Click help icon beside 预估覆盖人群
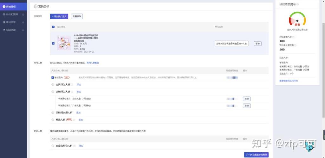Viewport: 325px width, 158px height. click(294, 37)
